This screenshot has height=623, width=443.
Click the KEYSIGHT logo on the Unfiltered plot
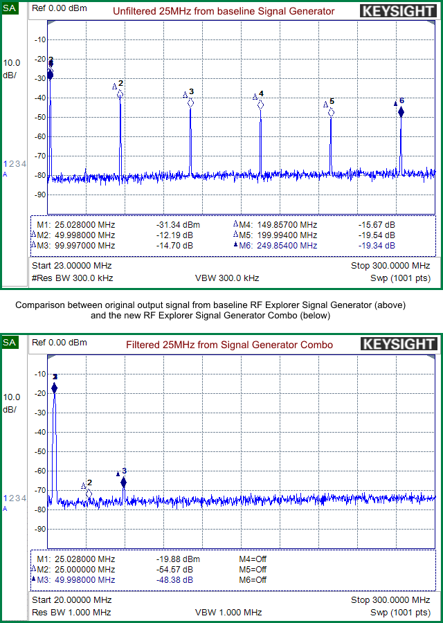(x=399, y=11)
